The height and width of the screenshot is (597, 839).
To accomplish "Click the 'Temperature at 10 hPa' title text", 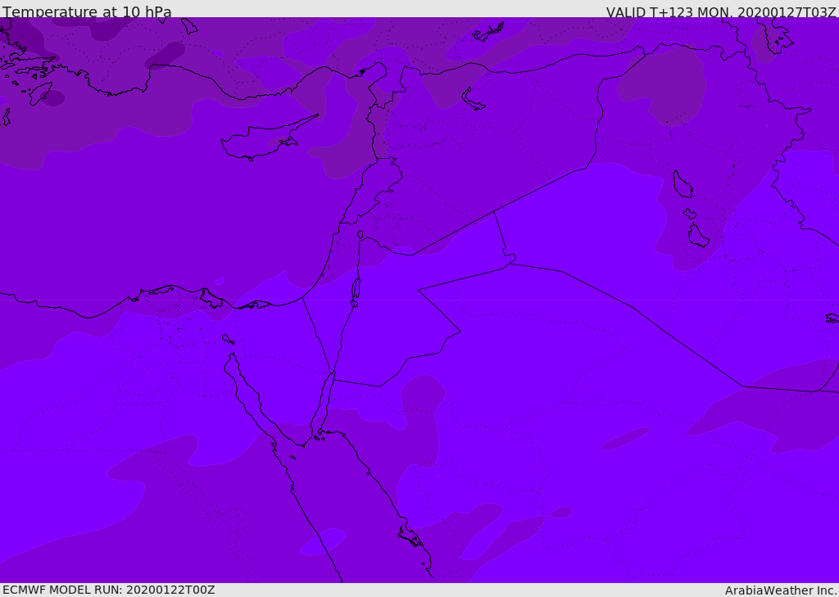I will [87, 11].
